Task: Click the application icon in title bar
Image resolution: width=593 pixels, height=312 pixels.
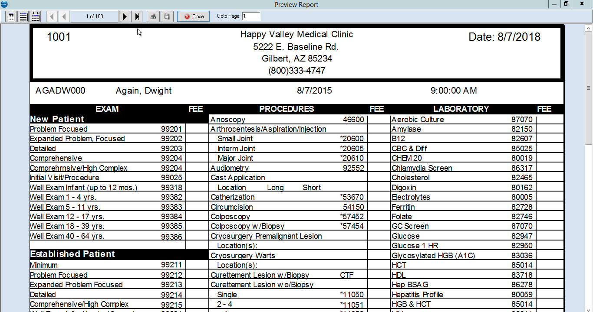Action: pyautogui.click(x=4, y=4)
